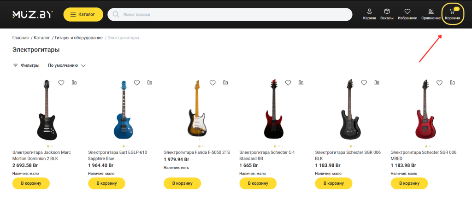Open Избранное favorites in header

coord(407,14)
